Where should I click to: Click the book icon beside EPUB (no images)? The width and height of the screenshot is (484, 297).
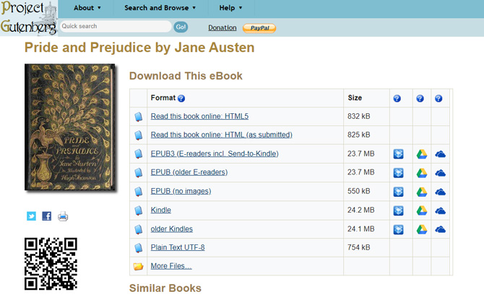[x=138, y=192]
